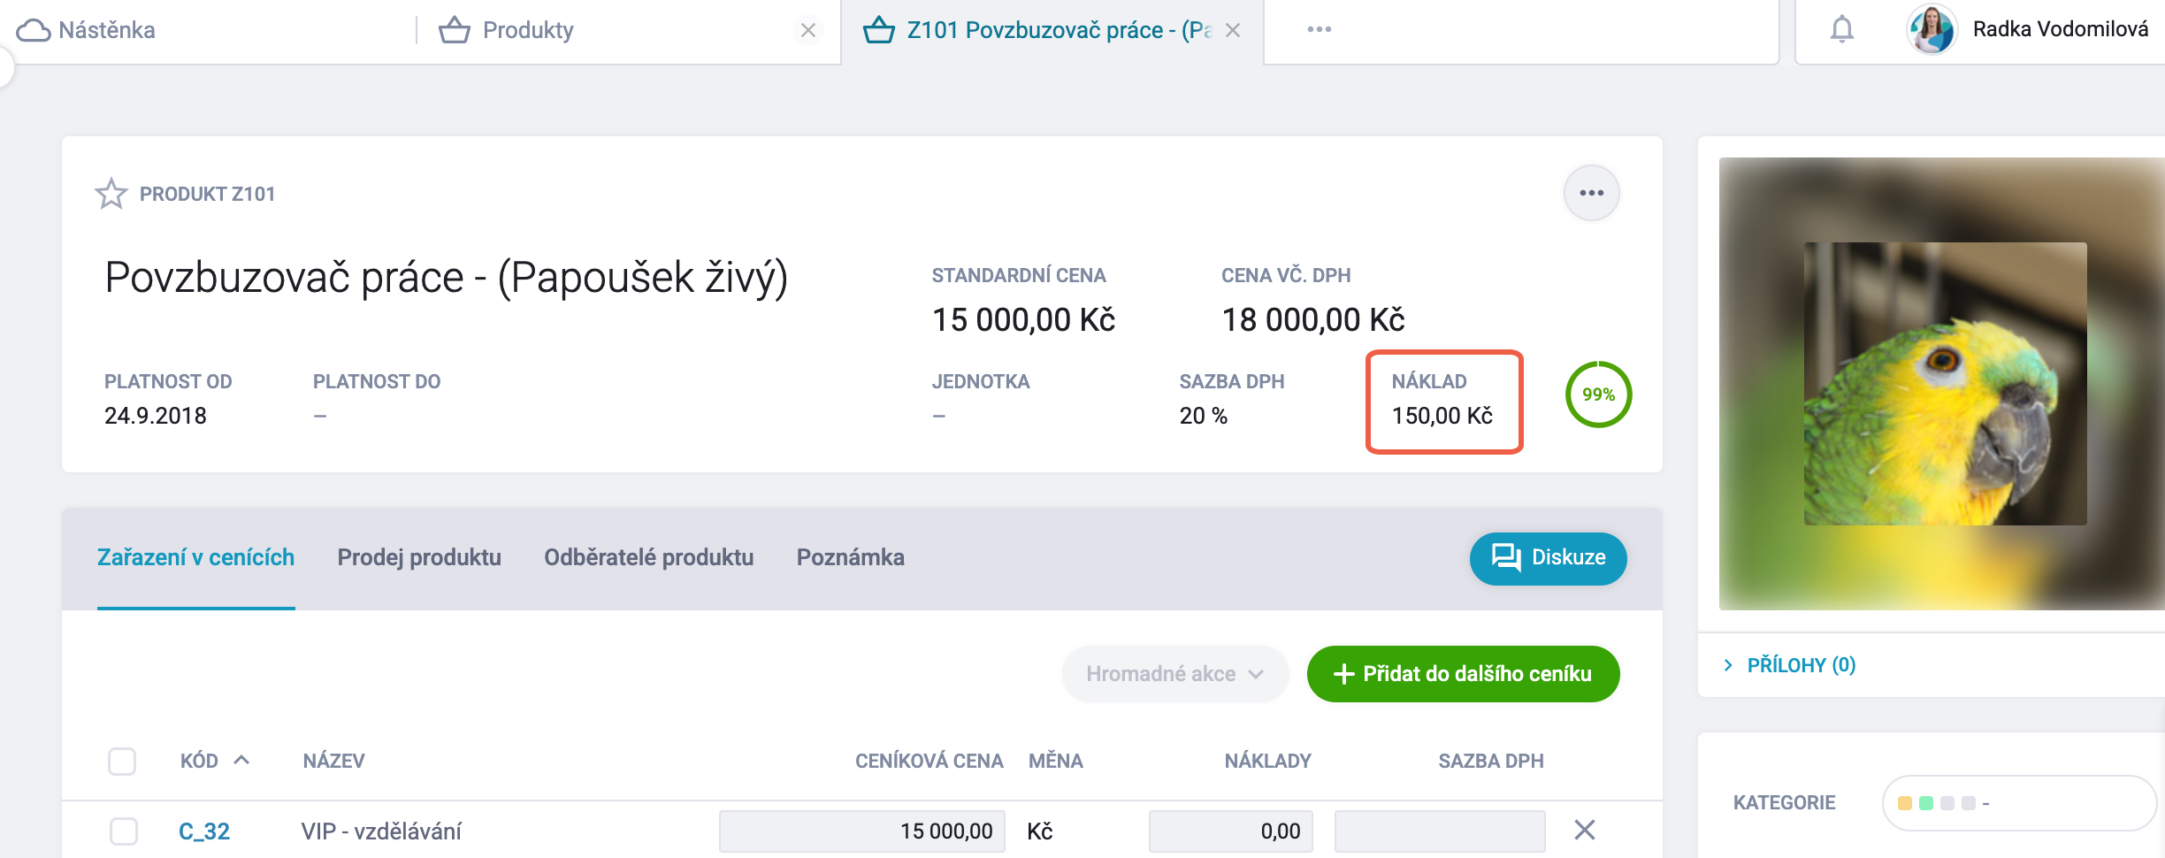Open Radka Vodomilová user avatar
The width and height of the screenshot is (2165, 858).
click(x=1932, y=29)
